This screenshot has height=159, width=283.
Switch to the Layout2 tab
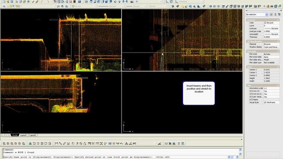coord(33,135)
